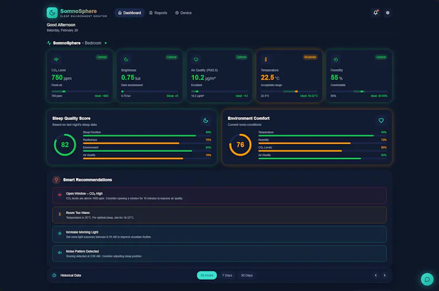The height and width of the screenshot is (291, 439).
Task: Click the Brightness moon icon
Action: click(x=126, y=59)
